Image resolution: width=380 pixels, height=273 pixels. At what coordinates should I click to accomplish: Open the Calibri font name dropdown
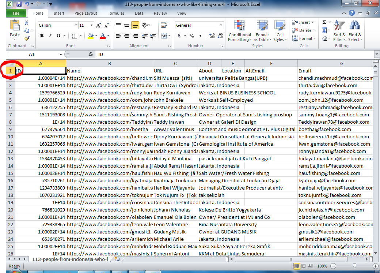point(76,25)
